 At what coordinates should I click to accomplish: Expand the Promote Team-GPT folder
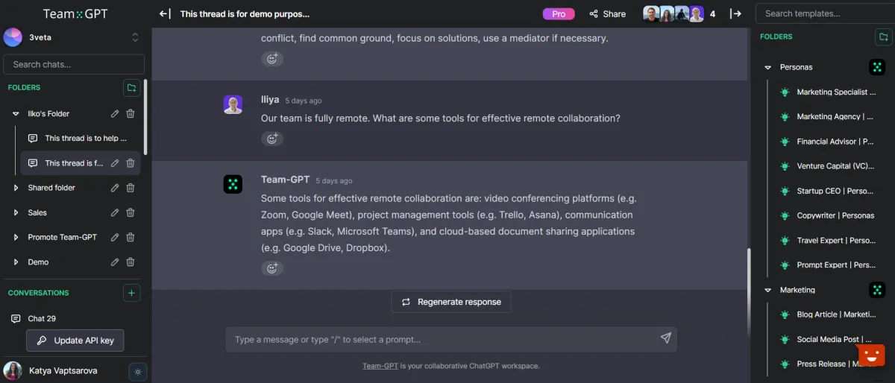tap(16, 237)
